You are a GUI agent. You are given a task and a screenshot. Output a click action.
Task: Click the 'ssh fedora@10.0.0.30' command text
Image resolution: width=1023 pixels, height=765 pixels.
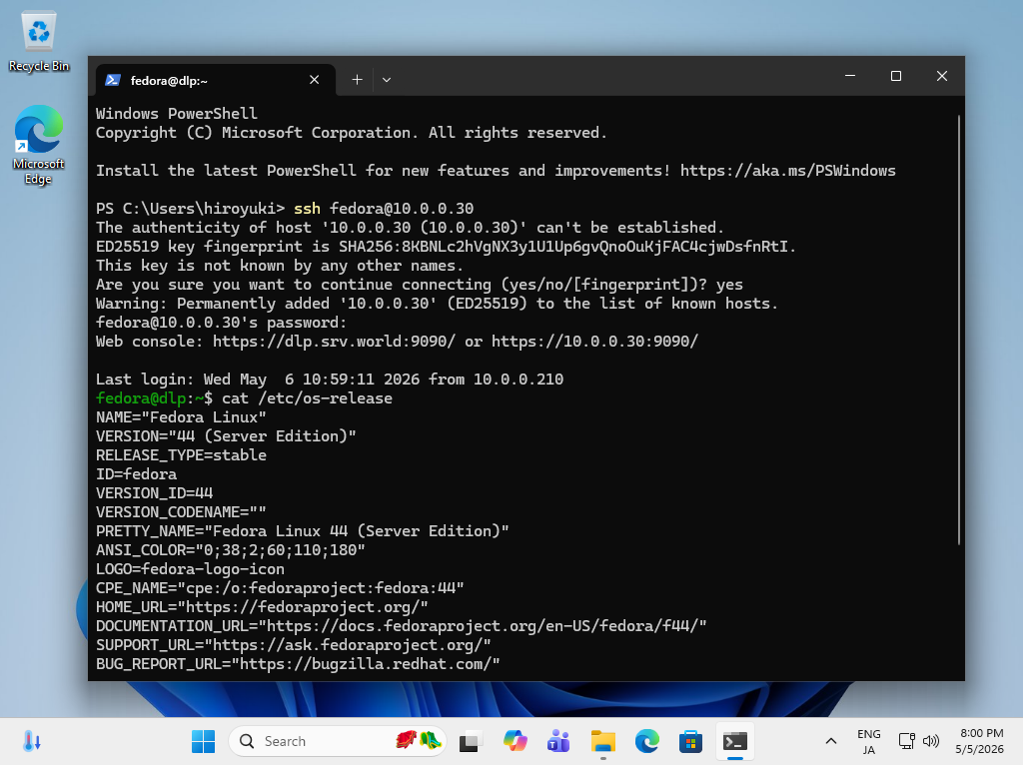click(x=384, y=209)
